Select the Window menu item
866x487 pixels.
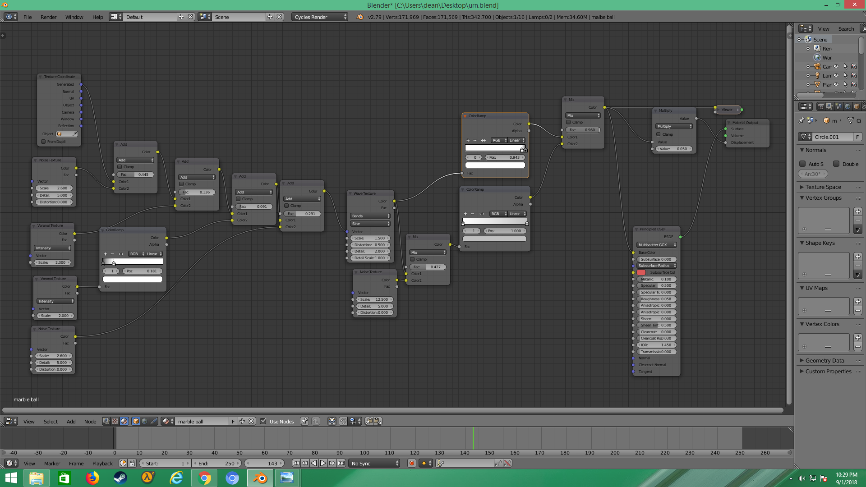(x=74, y=16)
